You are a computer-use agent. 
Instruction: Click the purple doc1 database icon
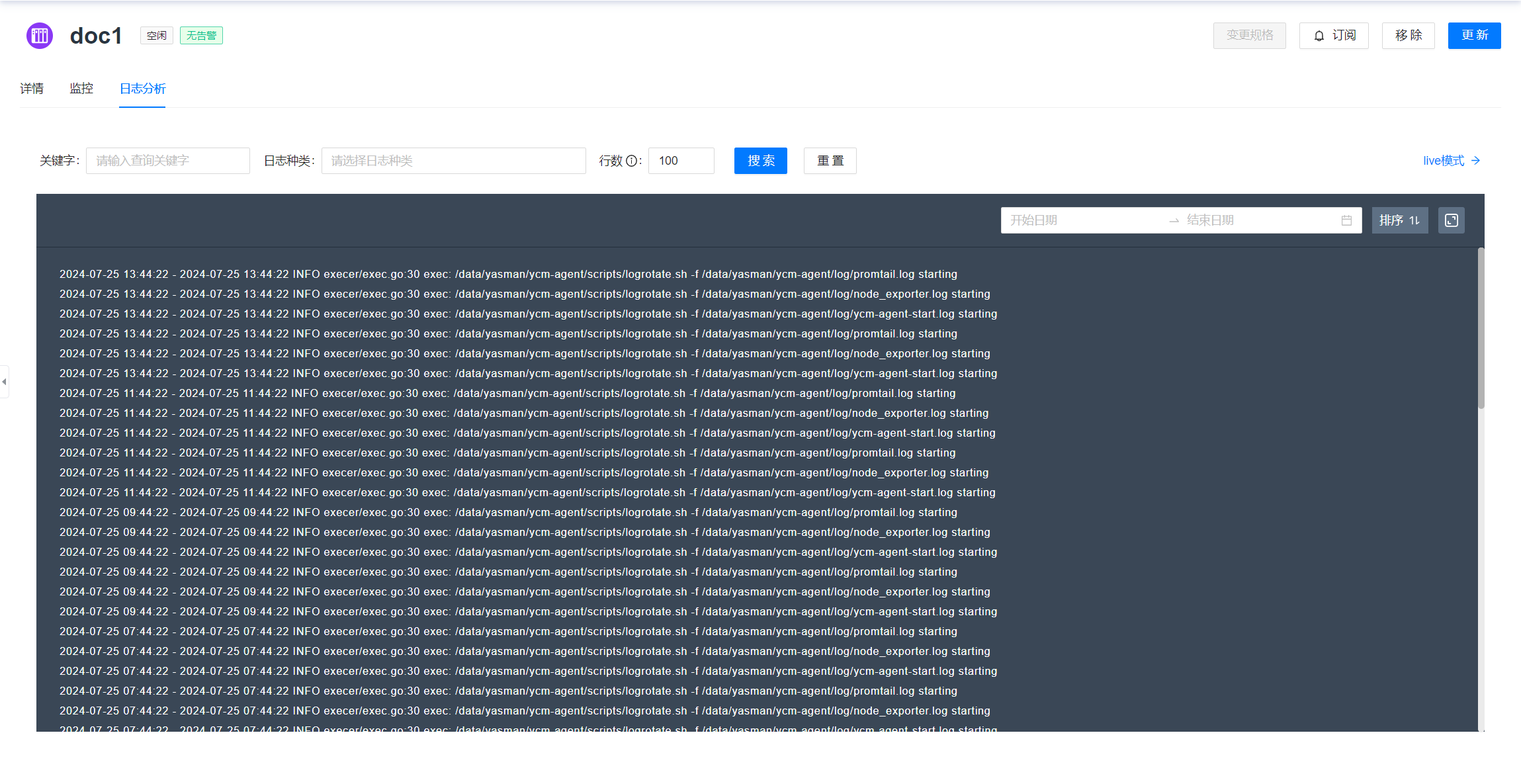coord(40,36)
